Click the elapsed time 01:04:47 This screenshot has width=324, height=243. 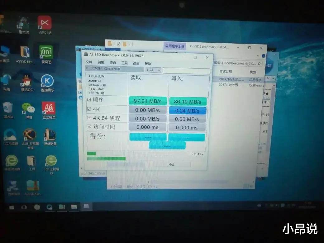(x=197, y=154)
